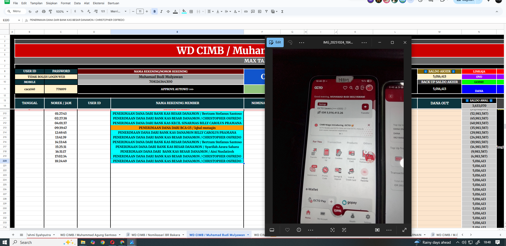This screenshot has width=506, height=246.
Task: Add a comment via toolbar icon
Action: pyautogui.click(x=253, y=11)
